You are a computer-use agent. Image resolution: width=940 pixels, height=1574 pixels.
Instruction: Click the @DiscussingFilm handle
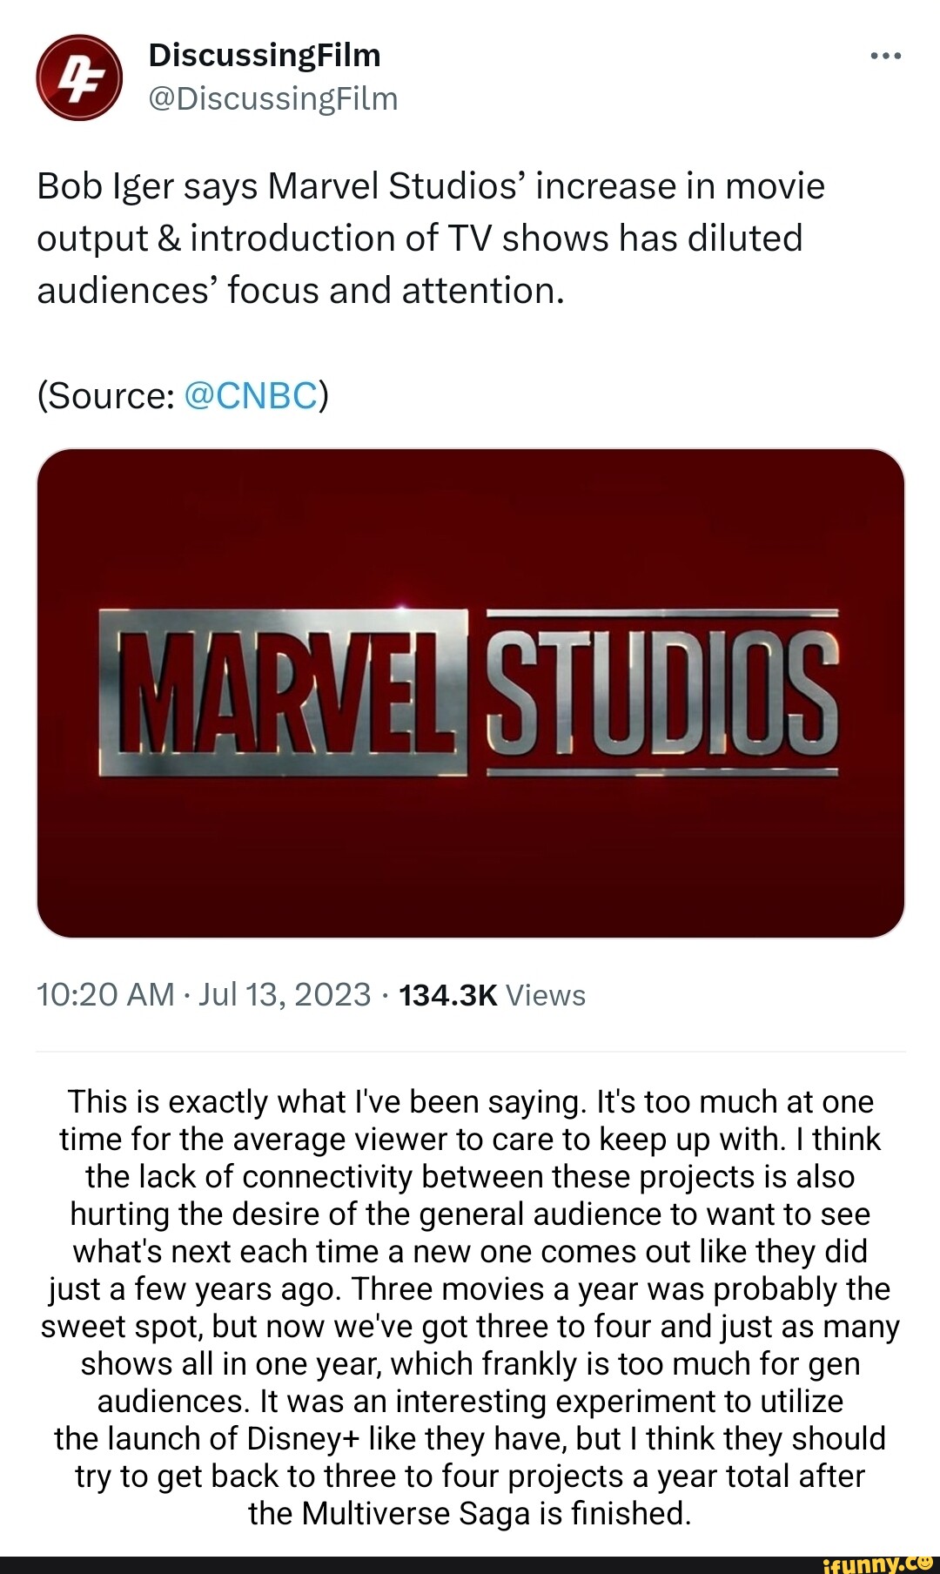(x=273, y=99)
